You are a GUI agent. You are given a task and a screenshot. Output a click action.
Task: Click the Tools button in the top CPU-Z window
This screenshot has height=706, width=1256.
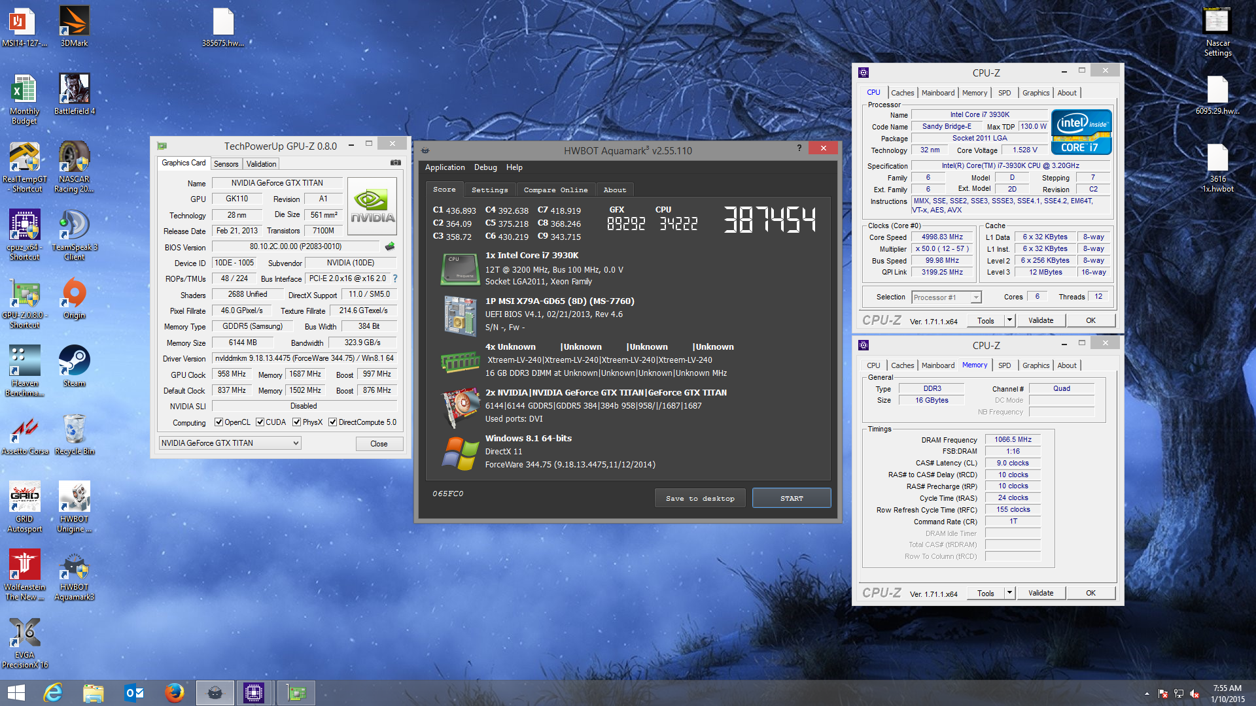point(986,320)
